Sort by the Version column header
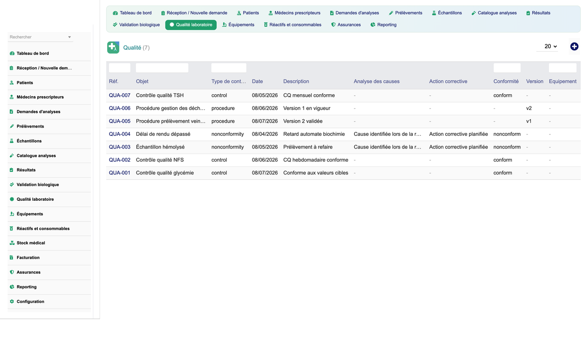 point(535,81)
